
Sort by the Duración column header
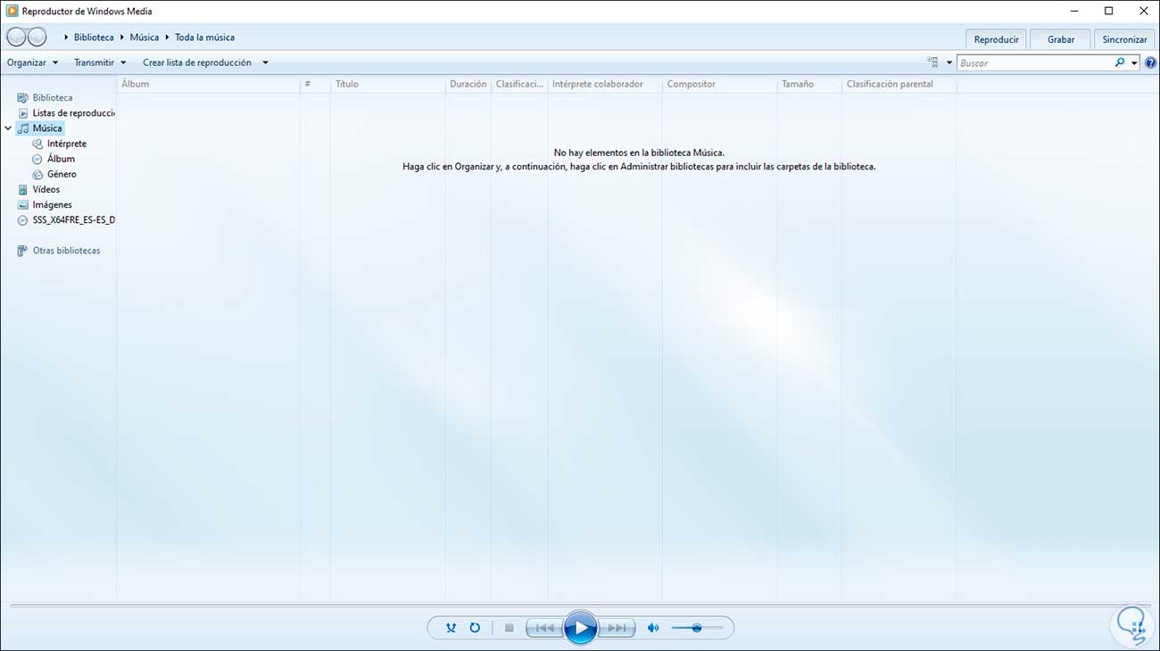tap(468, 84)
